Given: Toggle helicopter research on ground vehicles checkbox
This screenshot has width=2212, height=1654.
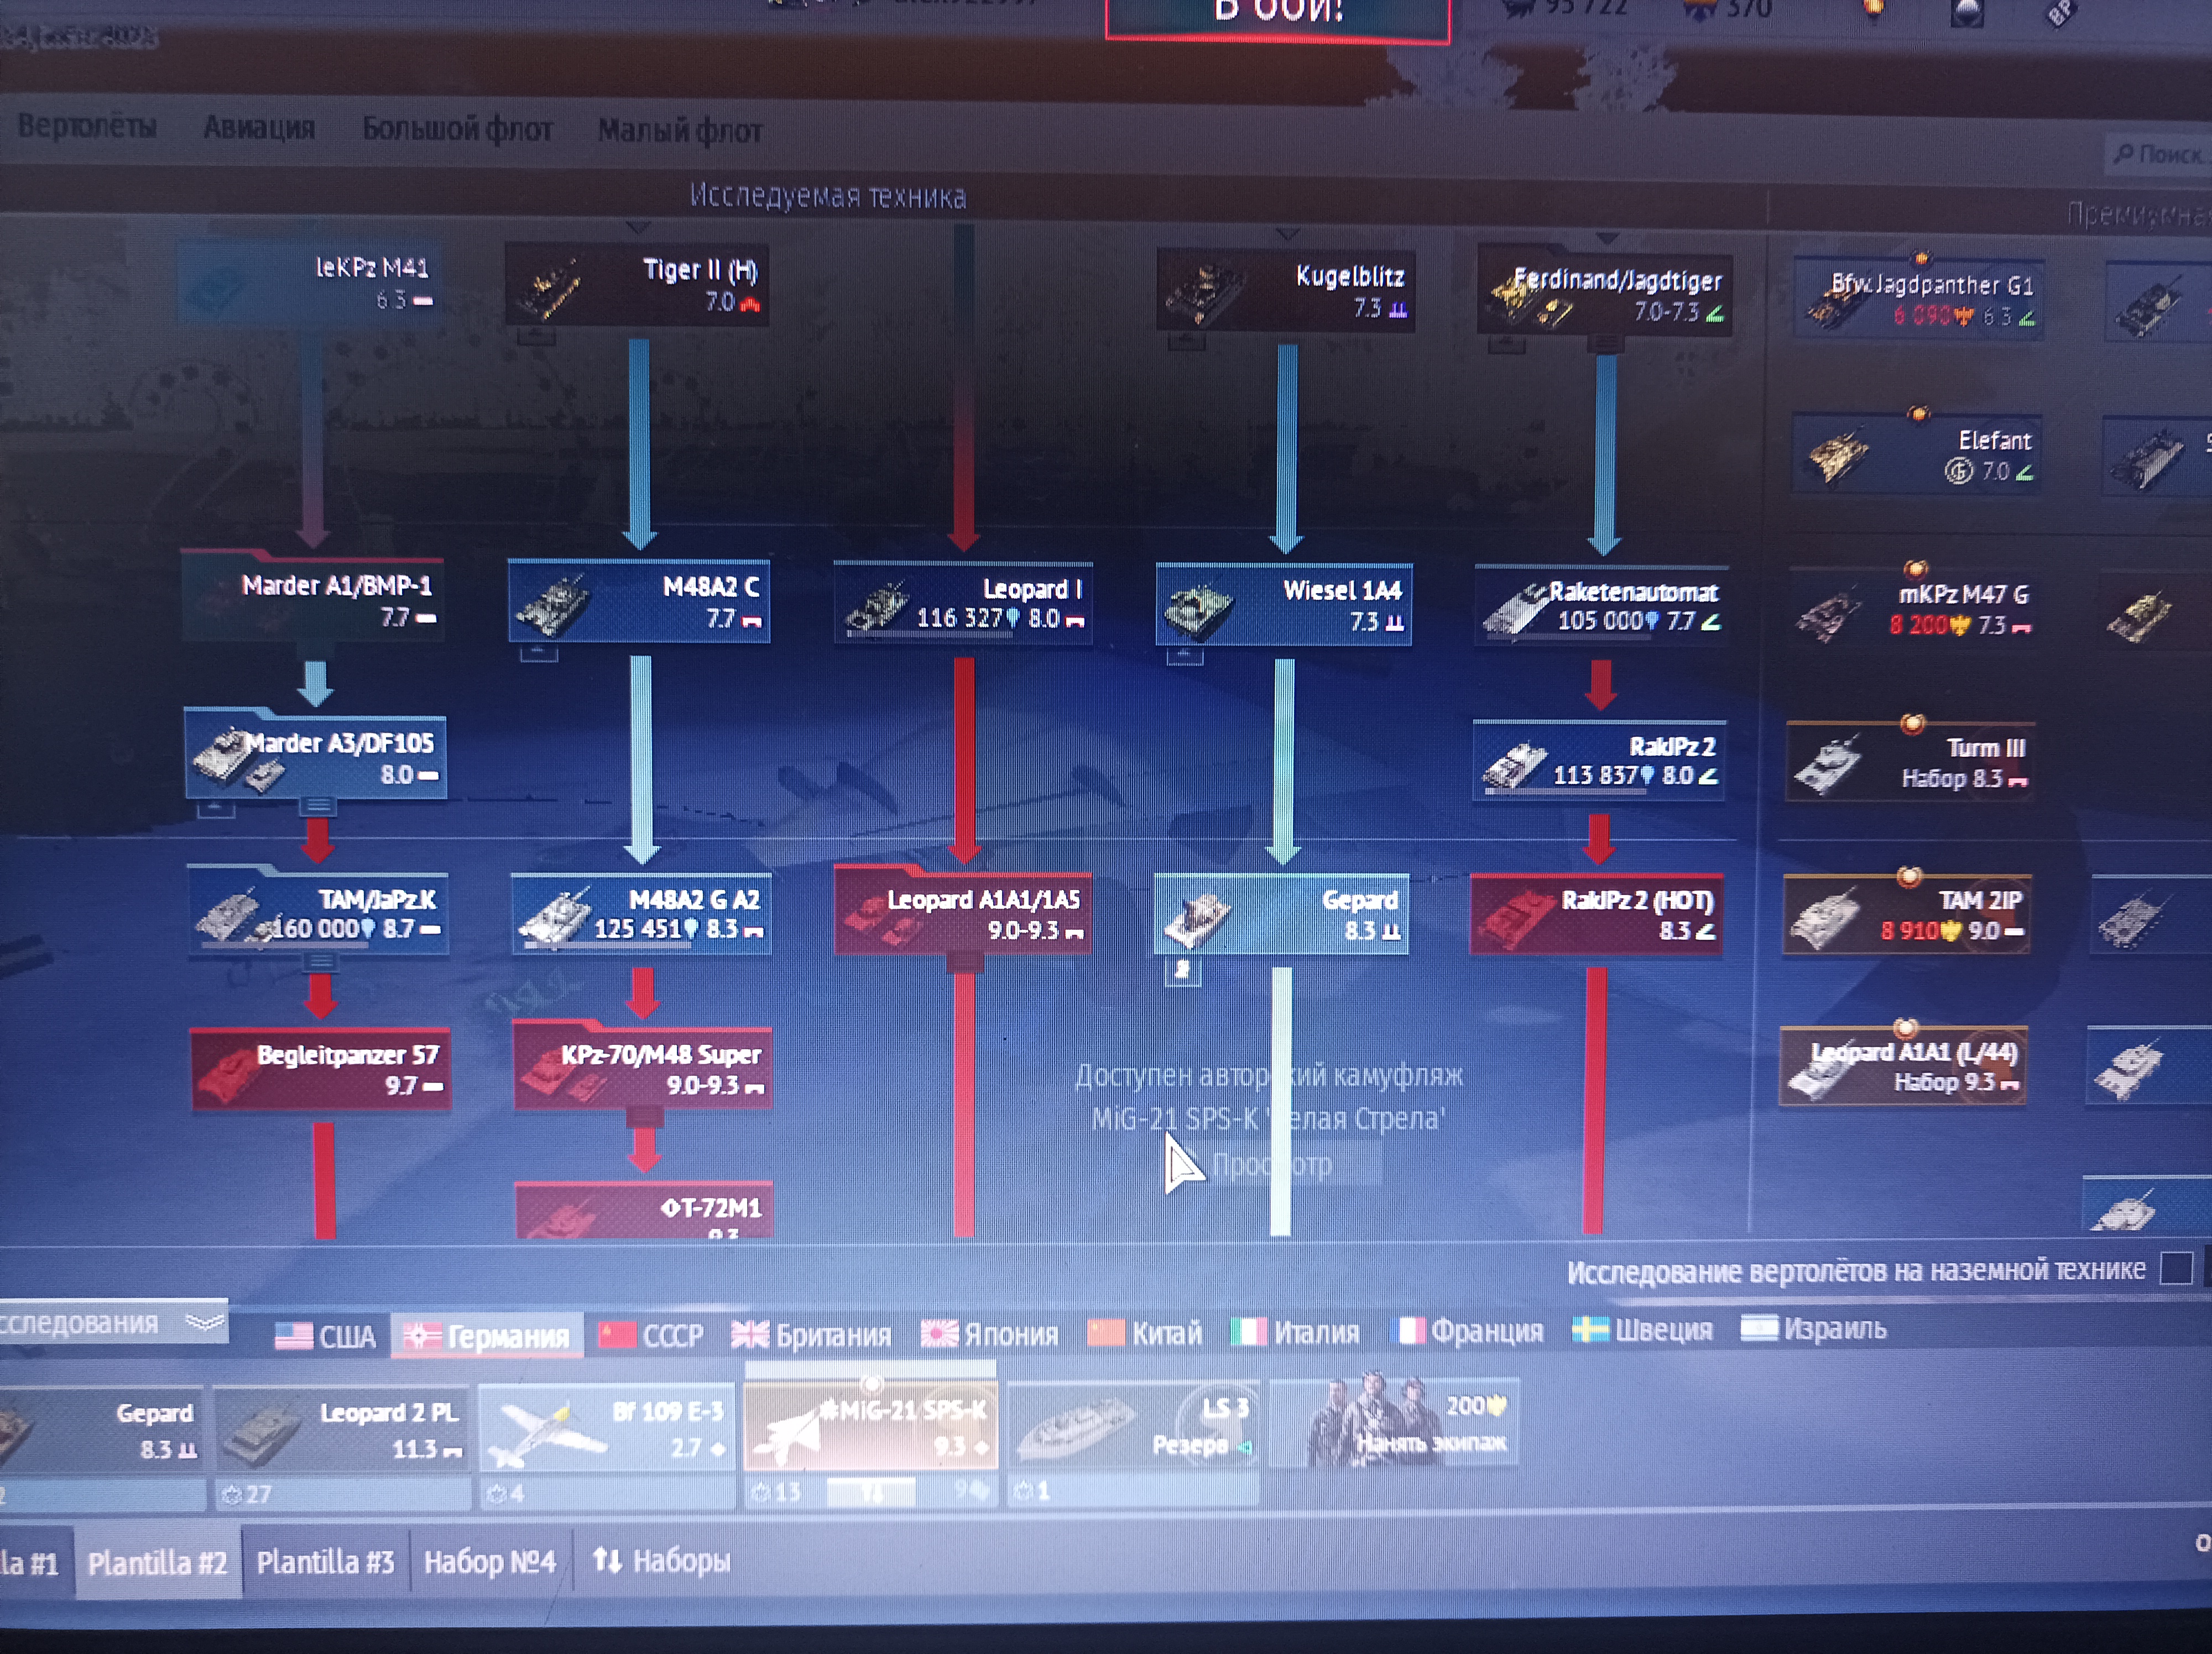Looking at the screenshot, I should pyautogui.click(x=2176, y=1267).
